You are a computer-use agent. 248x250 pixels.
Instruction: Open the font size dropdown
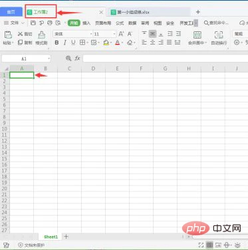(114, 34)
